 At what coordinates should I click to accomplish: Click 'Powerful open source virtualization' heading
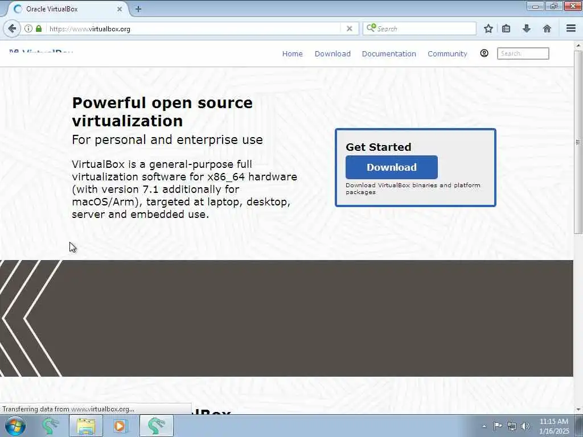pyautogui.click(x=162, y=112)
